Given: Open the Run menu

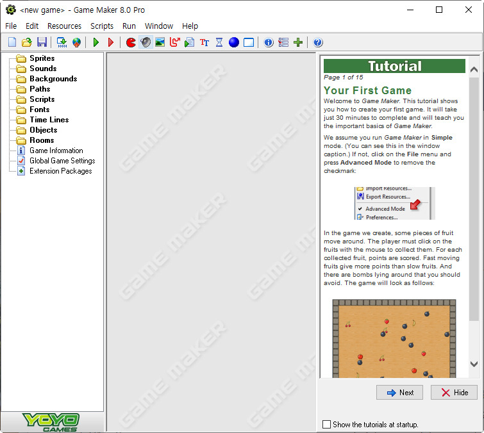Looking at the screenshot, I should point(129,26).
